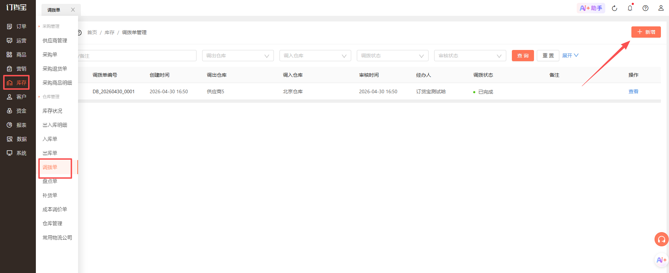Open 常用物流公司 in the submenu
Image resolution: width=669 pixels, height=273 pixels.
point(57,237)
